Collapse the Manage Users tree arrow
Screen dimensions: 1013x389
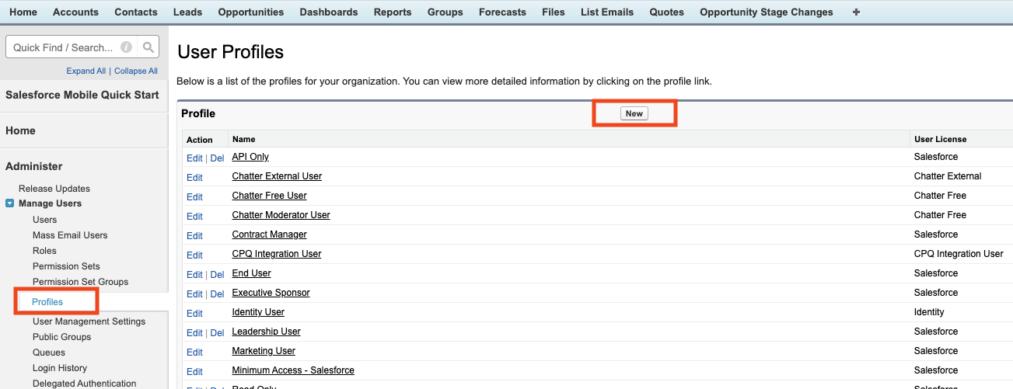click(x=10, y=203)
